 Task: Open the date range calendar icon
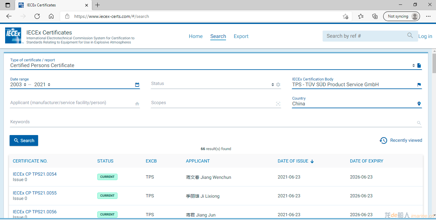(x=137, y=85)
